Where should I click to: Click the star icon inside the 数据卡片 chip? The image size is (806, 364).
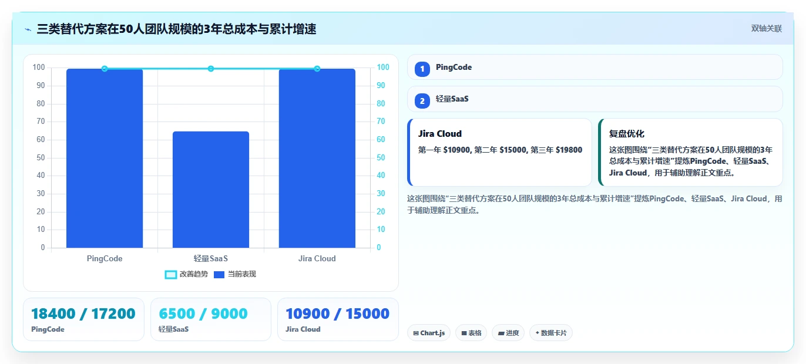click(537, 333)
